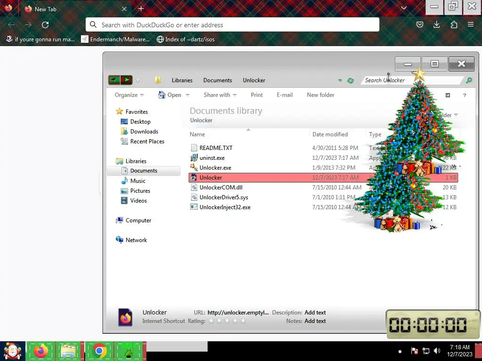Sort files by Date modified column header
The width and height of the screenshot is (482, 361).
point(330,134)
